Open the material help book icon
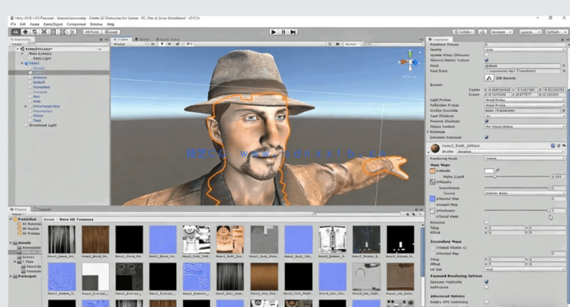 click(x=553, y=146)
